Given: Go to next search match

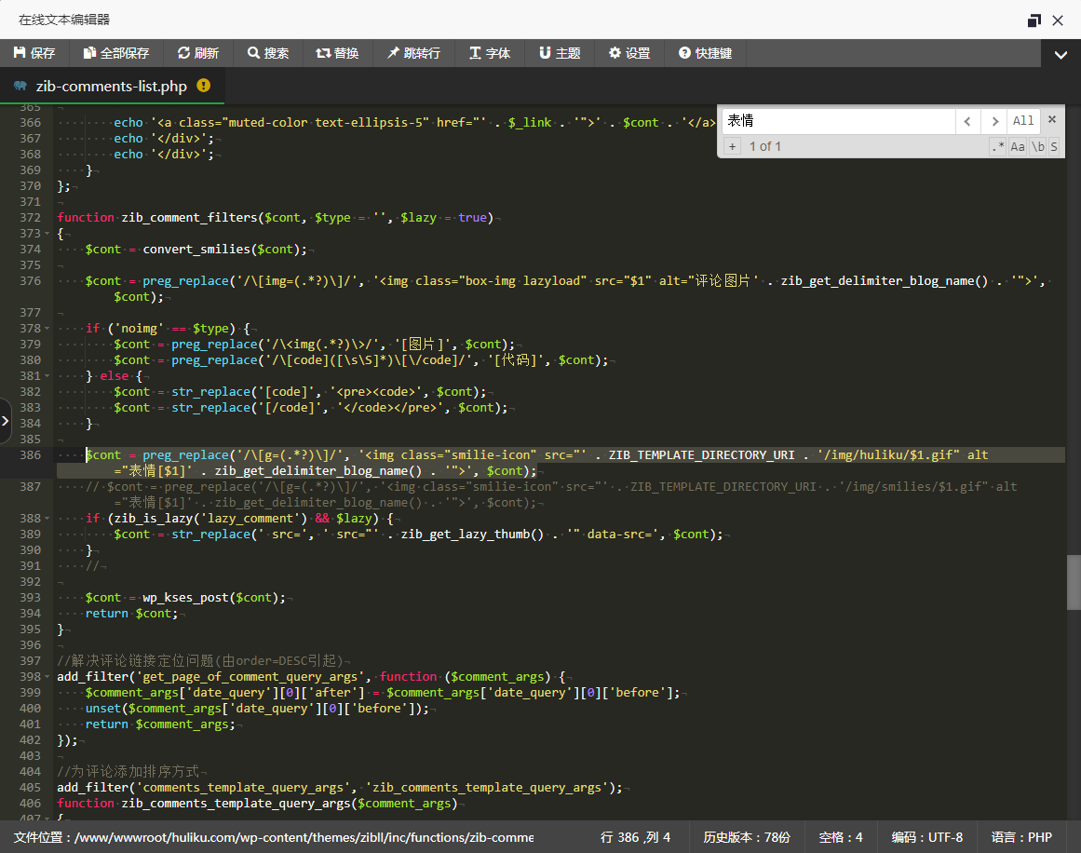Looking at the screenshot, I should pyautogui.click(x=995, y=121).
